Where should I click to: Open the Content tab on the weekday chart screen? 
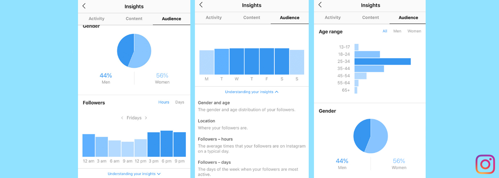pyautogui.click(x=252, y=17)
